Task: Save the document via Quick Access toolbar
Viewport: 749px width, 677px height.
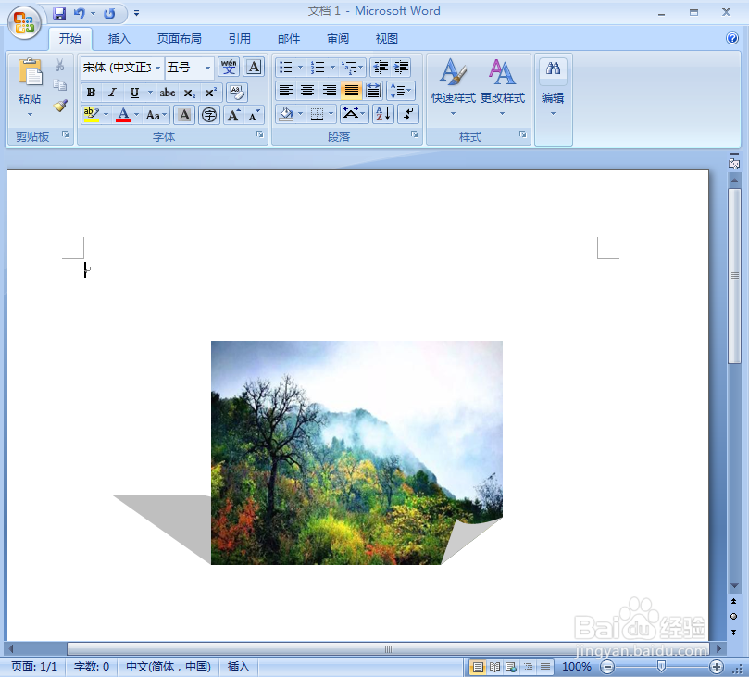Action: pos(59,13)
